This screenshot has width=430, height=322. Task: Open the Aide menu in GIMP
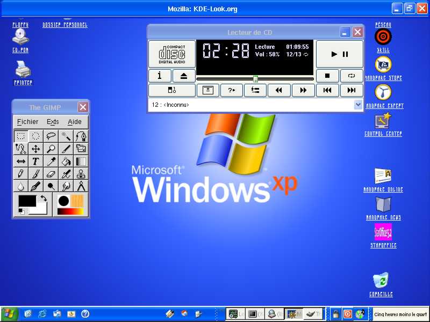[x=75, y=122]
